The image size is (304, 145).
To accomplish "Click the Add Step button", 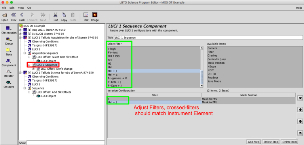I will point(254,142).
